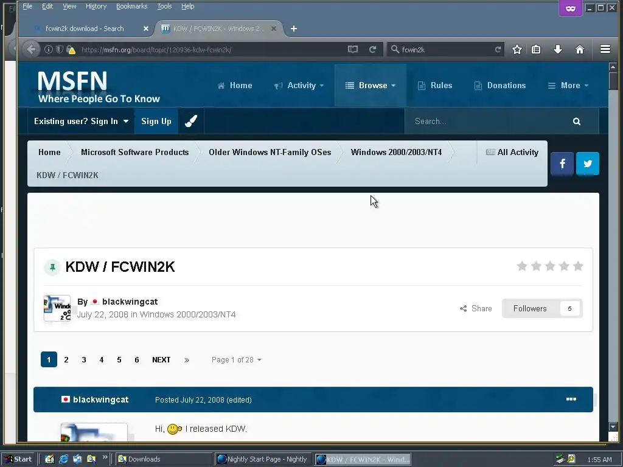Click the pinned topic pin icon

[52, 268]
